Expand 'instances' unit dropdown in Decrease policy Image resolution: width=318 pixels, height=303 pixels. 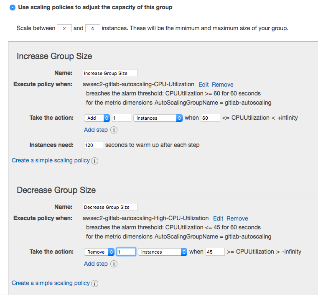163,252
